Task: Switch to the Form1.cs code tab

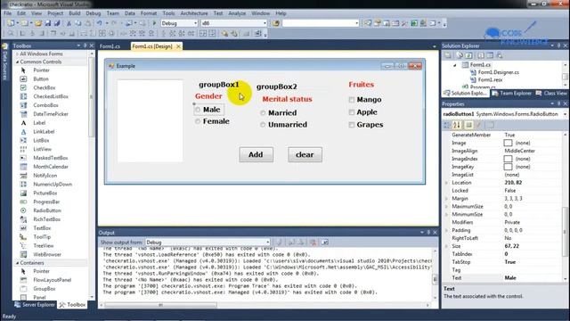Action: (110, 46)
